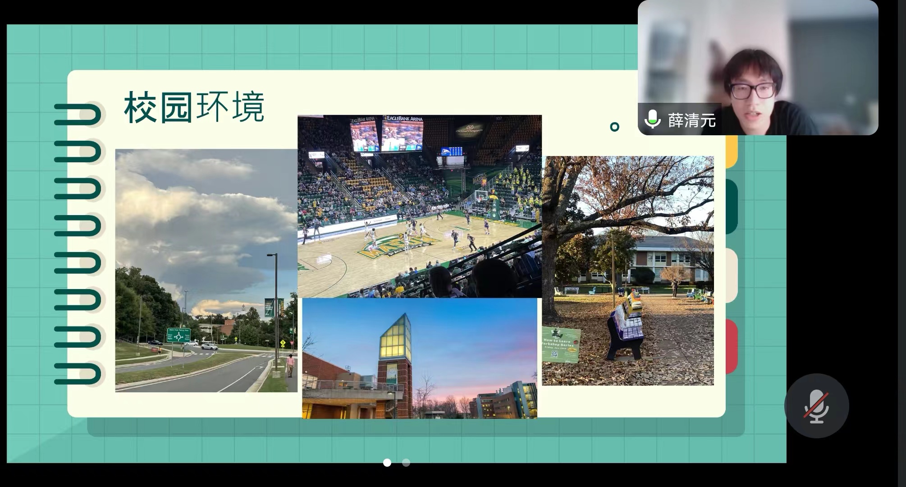Click the autumn tree and bench photo
This screenshot has height=487, width=906.
[627, 271]
